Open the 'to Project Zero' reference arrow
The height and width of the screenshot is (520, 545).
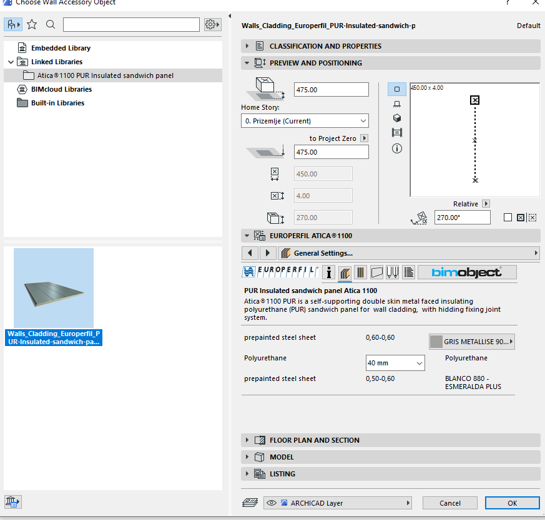click(x=364, y=138)
